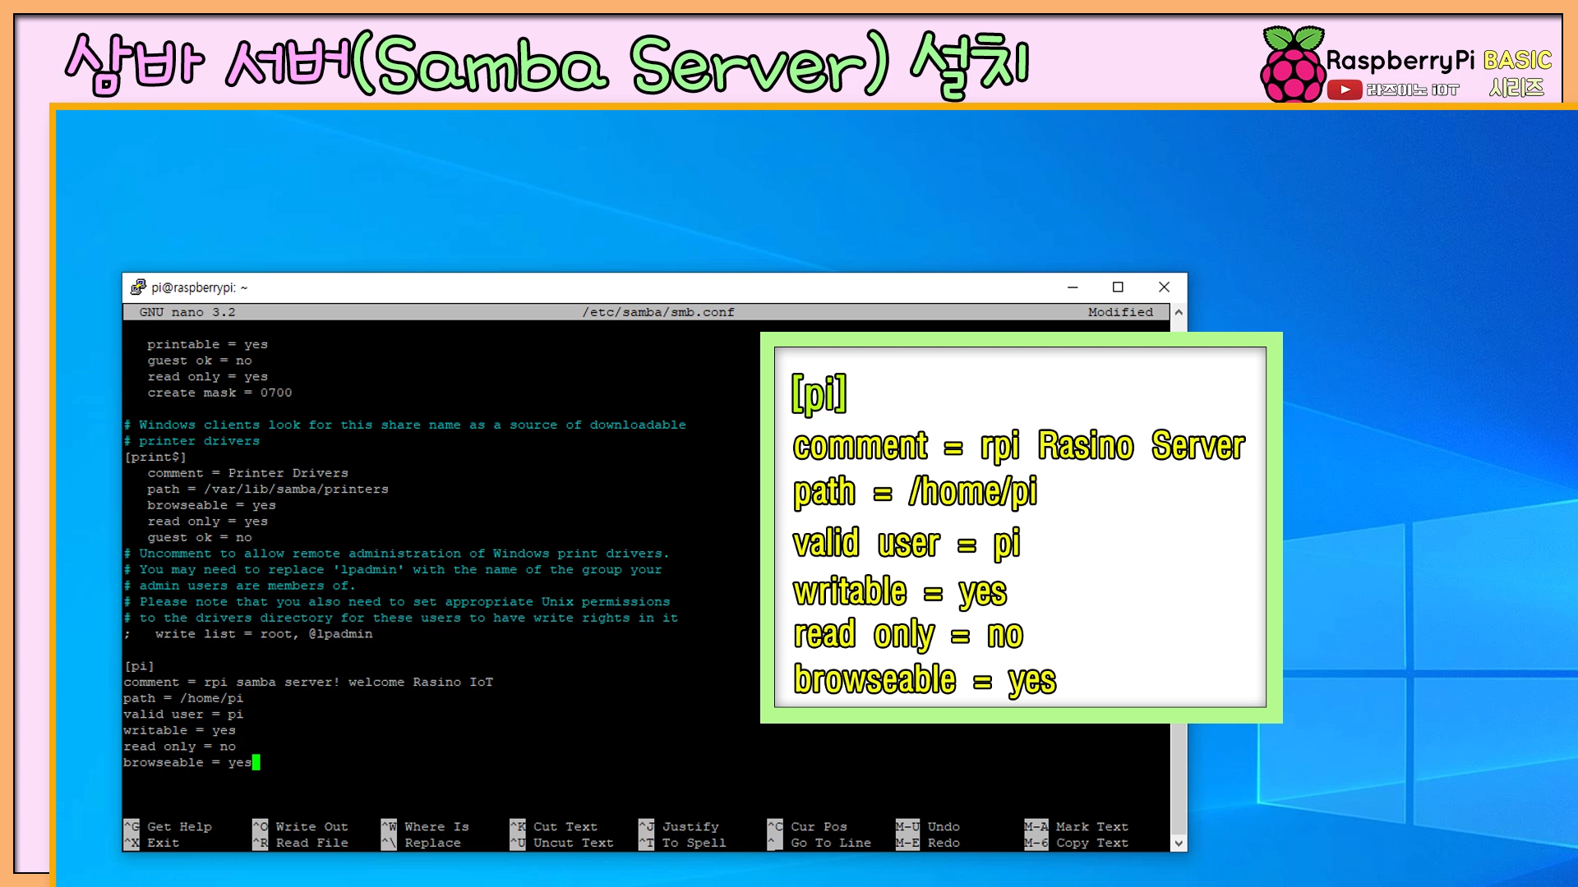The height and width of the screenshot is (887, 1578).
Task: Click the 'browseable = yes' line in terminal
Action: tap(187, 762)
